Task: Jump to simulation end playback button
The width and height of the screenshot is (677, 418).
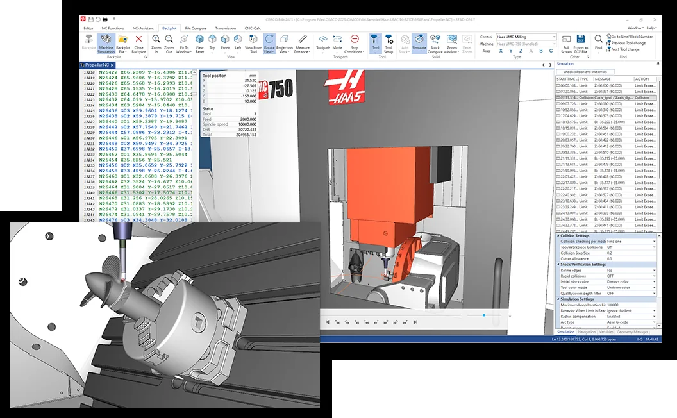Action: point(415,322)
